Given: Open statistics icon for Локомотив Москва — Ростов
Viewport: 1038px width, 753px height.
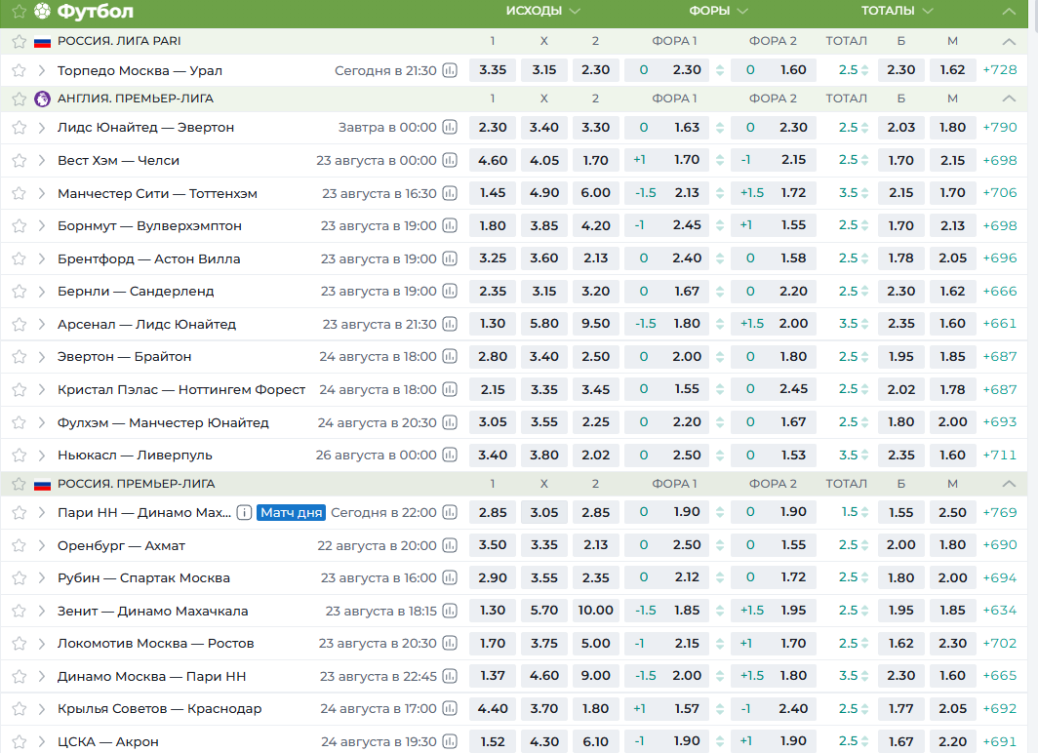Looking at the screenshot, I should point(450,643).
